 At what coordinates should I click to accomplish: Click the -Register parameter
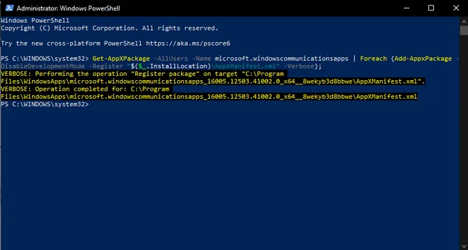(106, 66)
